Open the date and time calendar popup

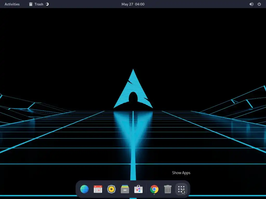(x=133, y=4)
